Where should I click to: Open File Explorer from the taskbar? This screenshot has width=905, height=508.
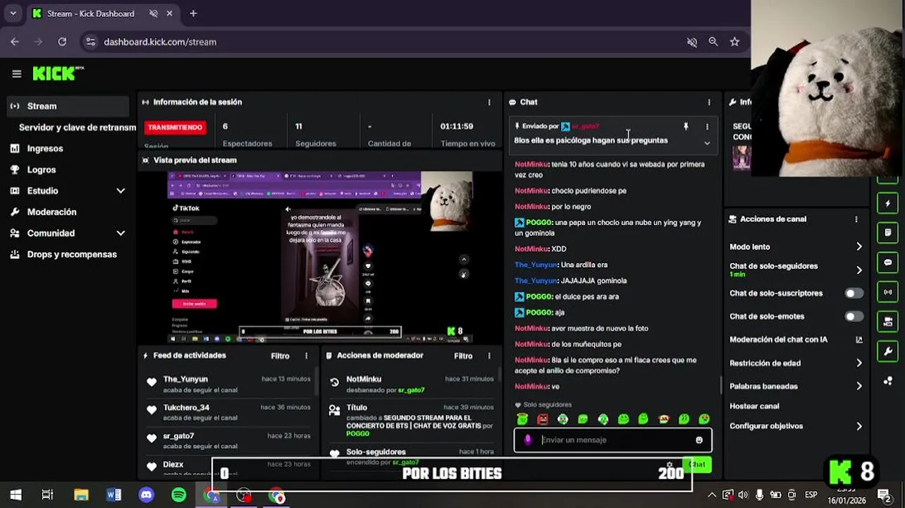point(81,495)
